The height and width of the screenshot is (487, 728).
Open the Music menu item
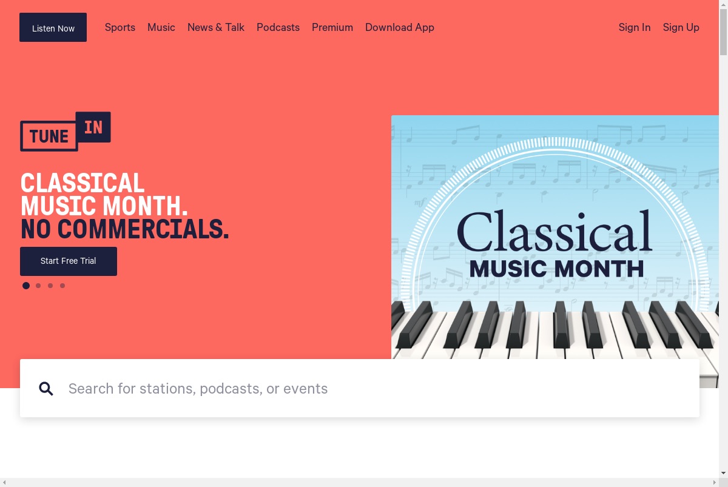(161, 27)
